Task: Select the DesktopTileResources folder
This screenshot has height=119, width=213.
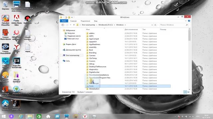Action: point(98,67)
